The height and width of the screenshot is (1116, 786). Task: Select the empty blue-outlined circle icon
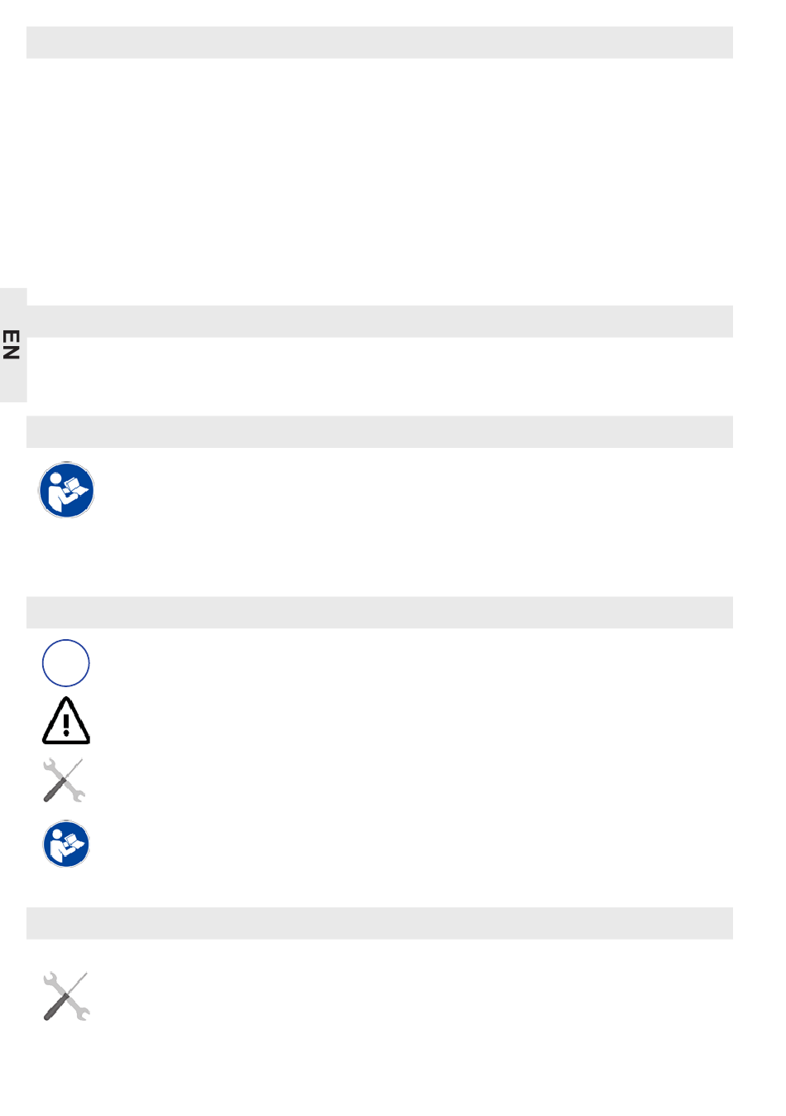click(66, 663)
